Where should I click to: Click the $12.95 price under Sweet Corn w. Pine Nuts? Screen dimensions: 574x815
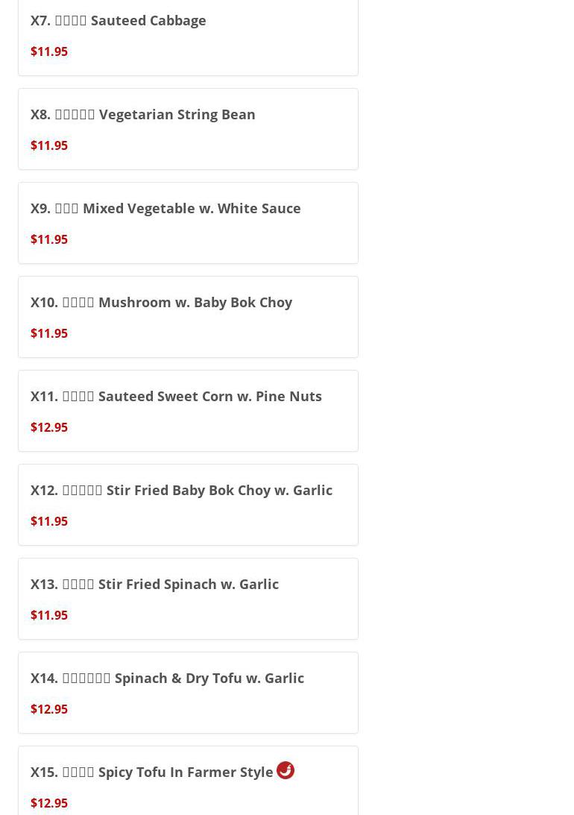click(x=49, y=427)
